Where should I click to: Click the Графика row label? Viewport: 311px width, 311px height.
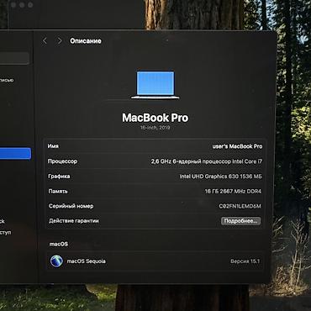point(59,177)
